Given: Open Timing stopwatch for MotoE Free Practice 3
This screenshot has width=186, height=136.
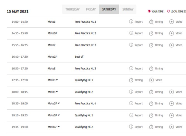Looking at the screenshot, I should tap(151, 69).
